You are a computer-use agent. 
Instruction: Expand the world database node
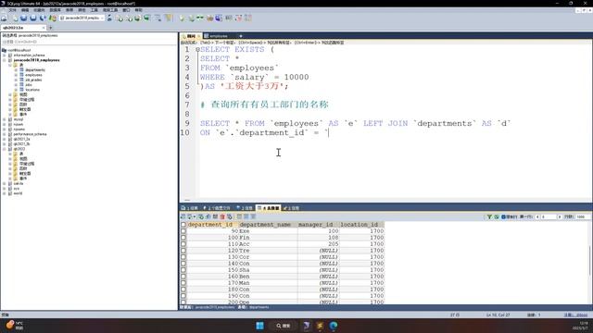(x=5, y=193)
